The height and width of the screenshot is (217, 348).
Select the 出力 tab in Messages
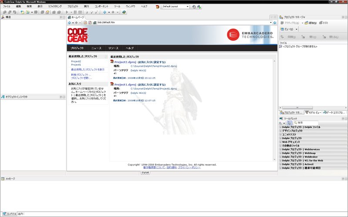coord(20,214)
